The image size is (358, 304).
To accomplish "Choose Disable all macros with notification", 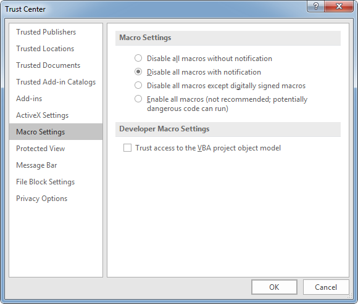I will coord(138,72).
